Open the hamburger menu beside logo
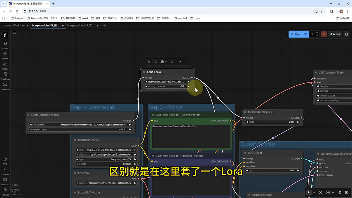Viewport: 352px width, 198px height. click(14, 33)
